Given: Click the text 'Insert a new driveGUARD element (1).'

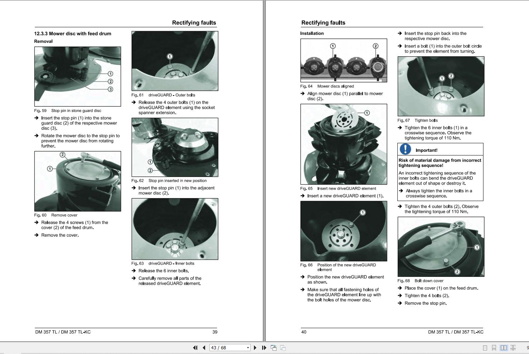Looking at the screenshot, I should 345,196.
